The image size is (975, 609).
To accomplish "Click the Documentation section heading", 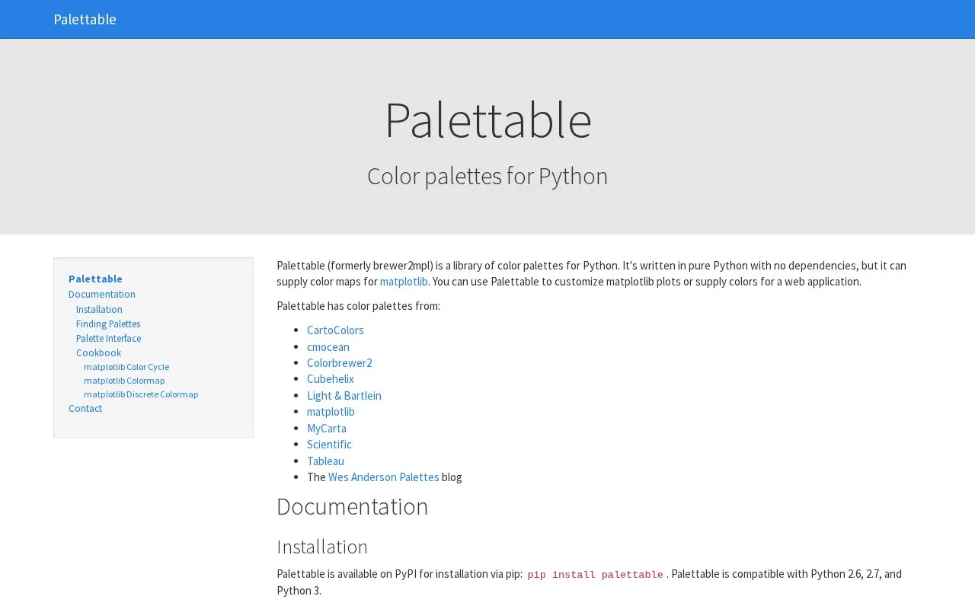I will pos(353,507).
